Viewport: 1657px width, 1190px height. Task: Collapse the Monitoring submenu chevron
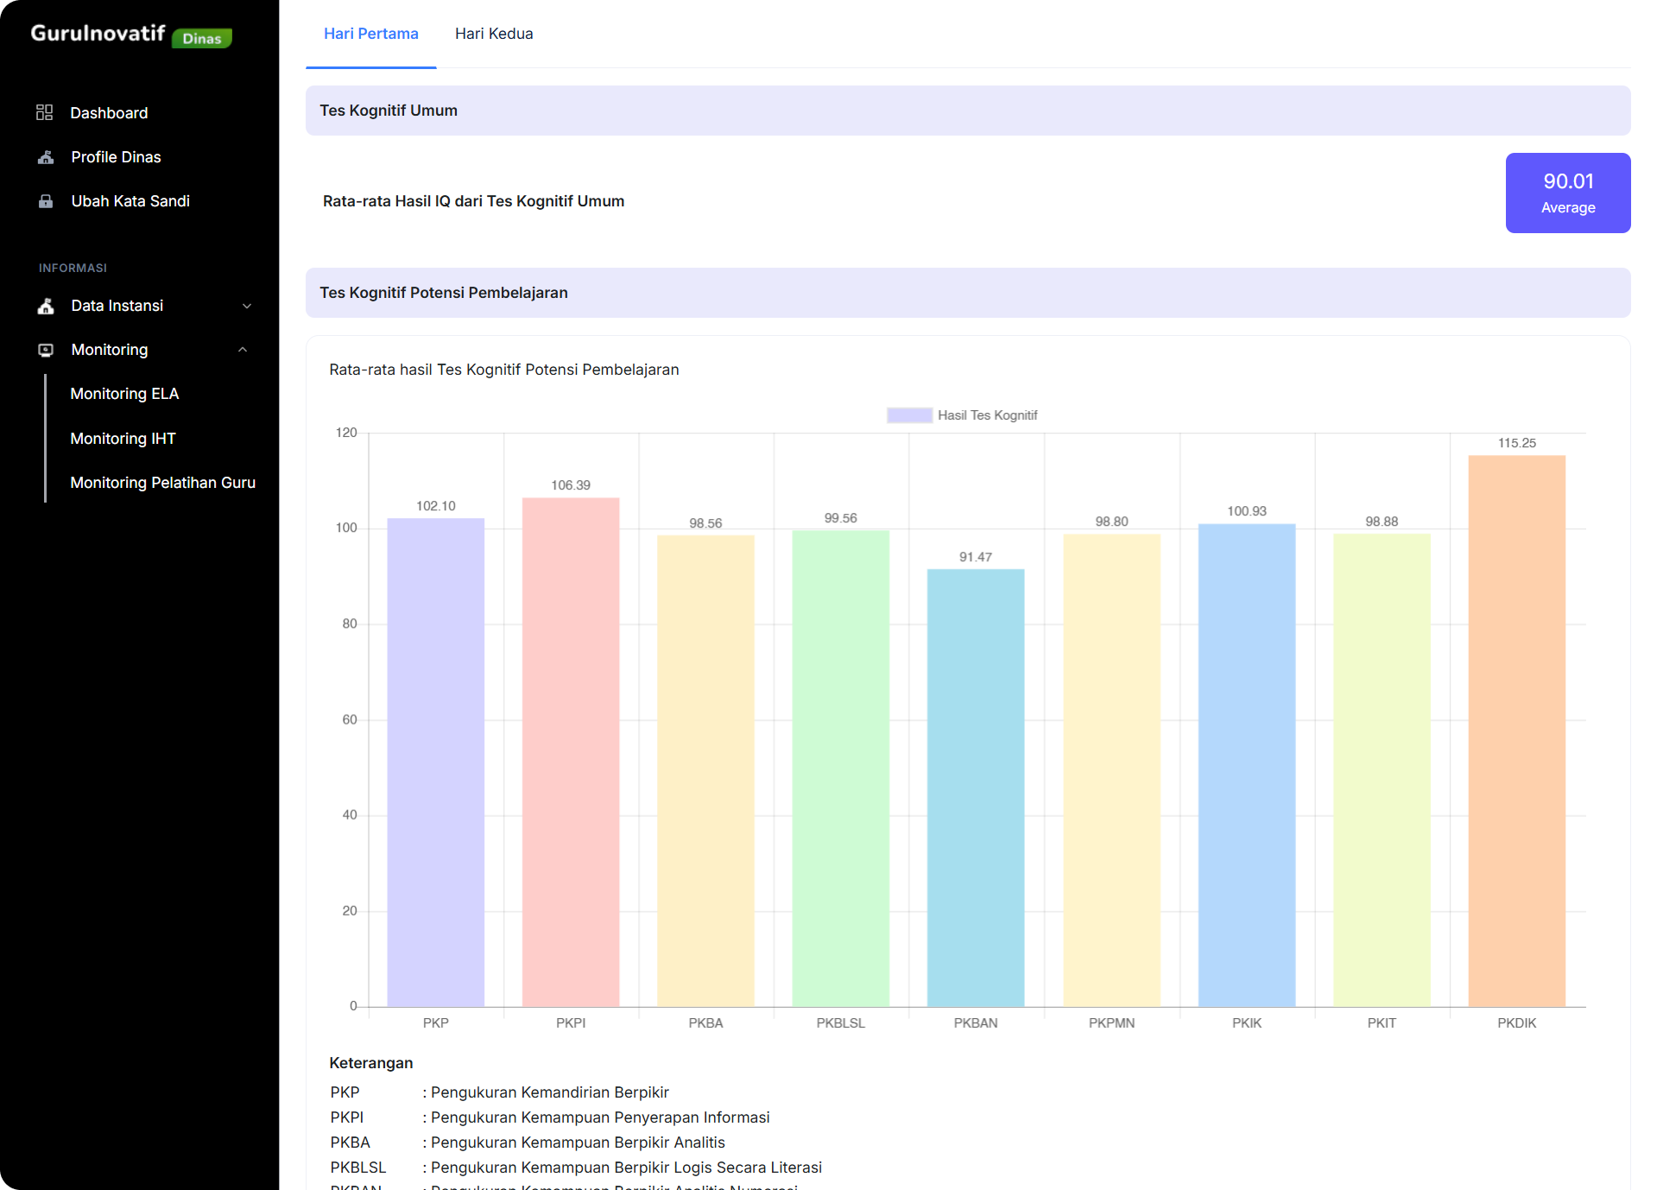[x=243, y=350]
